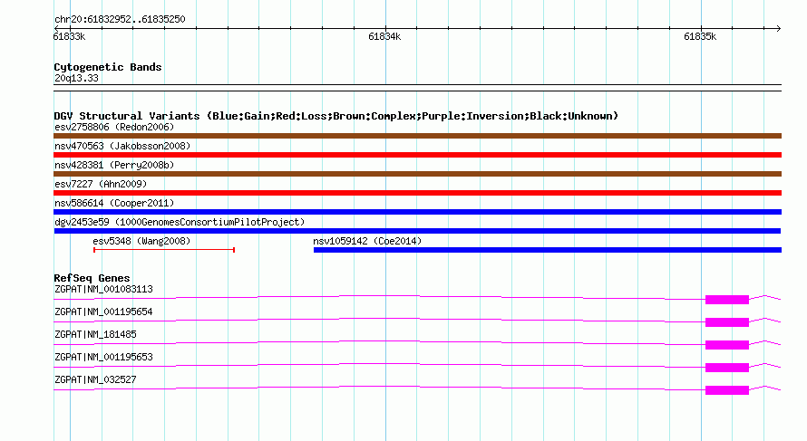The height and width of the screenshot is (441, 807).
Task: Click the 20q13.33 cytogenetic band label
Action: tap(76, 78)
